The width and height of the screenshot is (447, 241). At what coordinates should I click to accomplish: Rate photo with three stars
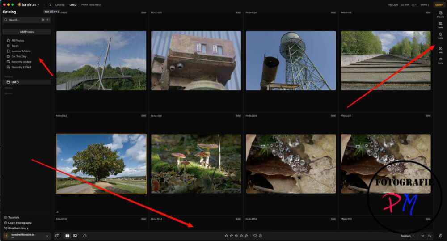236,236
